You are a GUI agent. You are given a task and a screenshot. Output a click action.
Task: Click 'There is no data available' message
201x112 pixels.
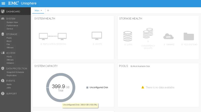pyautogui.click(x=160, y=87)
